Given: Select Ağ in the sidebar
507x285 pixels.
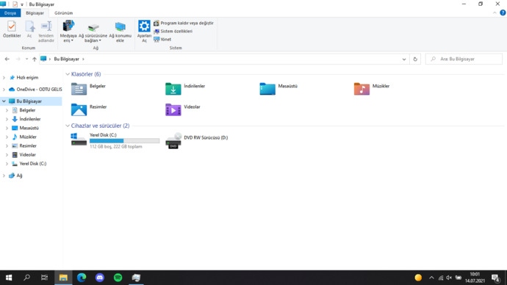Looking at the screenshot, I should [19, 176].
